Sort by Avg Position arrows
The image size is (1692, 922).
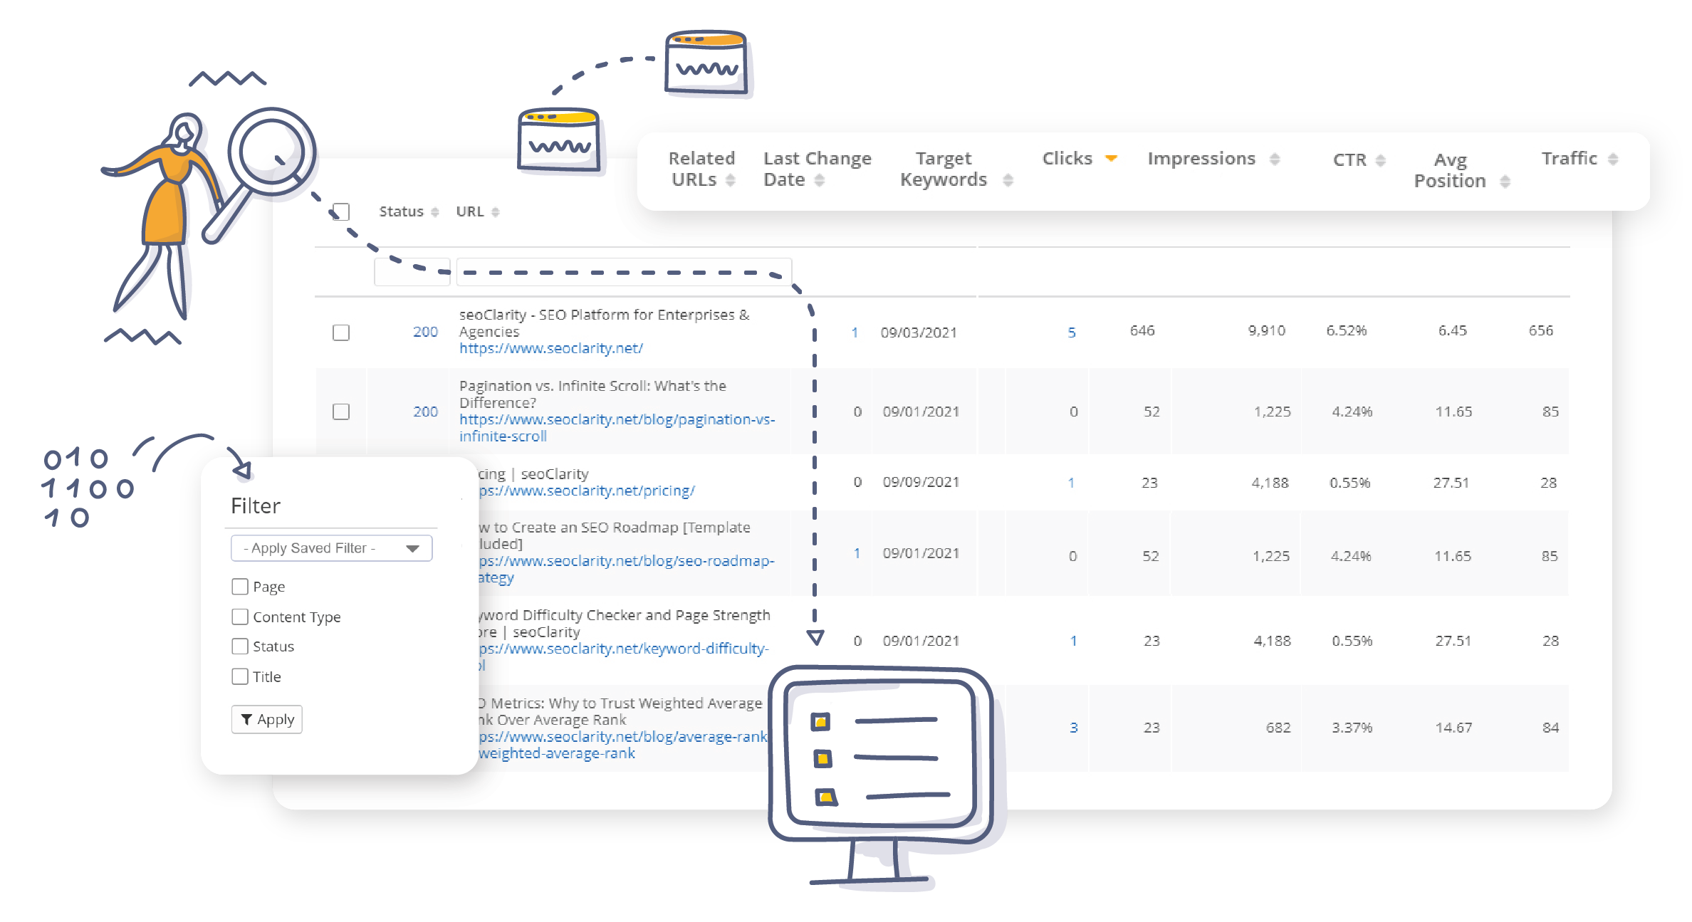(1505, 182)
